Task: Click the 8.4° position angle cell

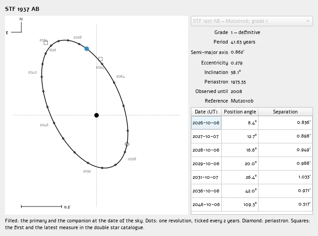Action: (240, 123)
